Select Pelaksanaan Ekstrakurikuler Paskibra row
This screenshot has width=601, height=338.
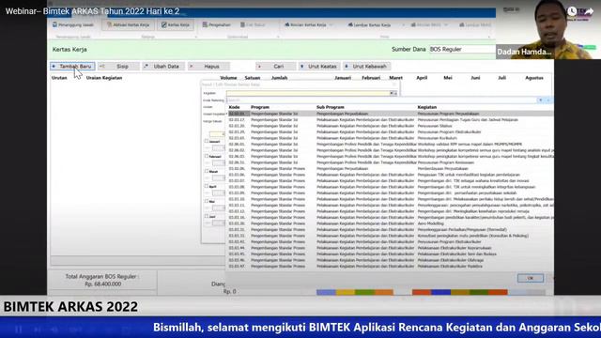tap(391, 267)
